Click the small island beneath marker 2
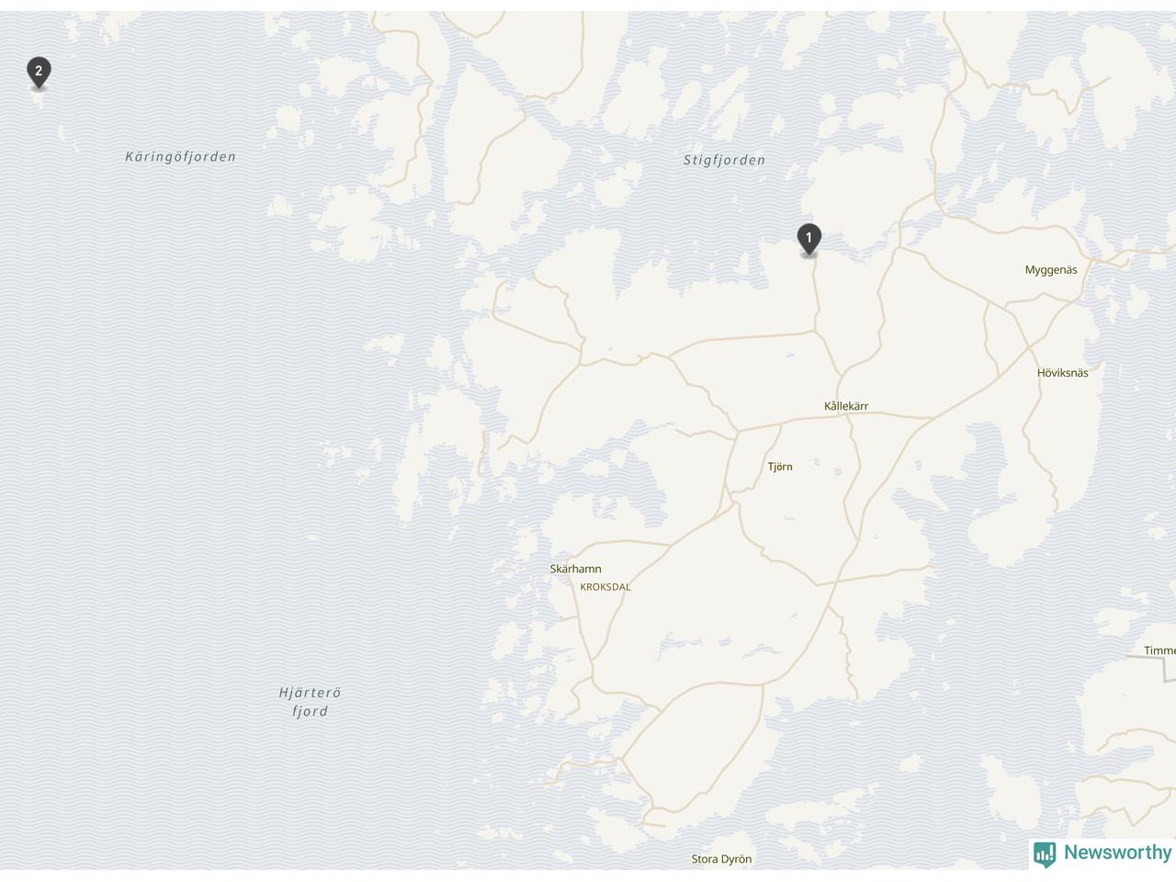Screen dimensions: 1176x882 coord(40,99)
